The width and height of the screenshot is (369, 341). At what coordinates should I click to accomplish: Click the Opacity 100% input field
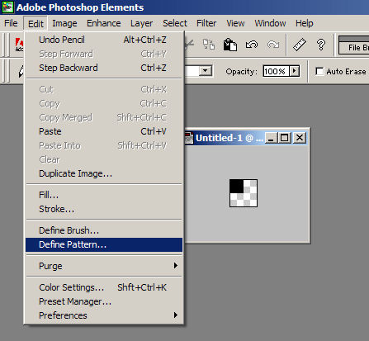(276, 71)
